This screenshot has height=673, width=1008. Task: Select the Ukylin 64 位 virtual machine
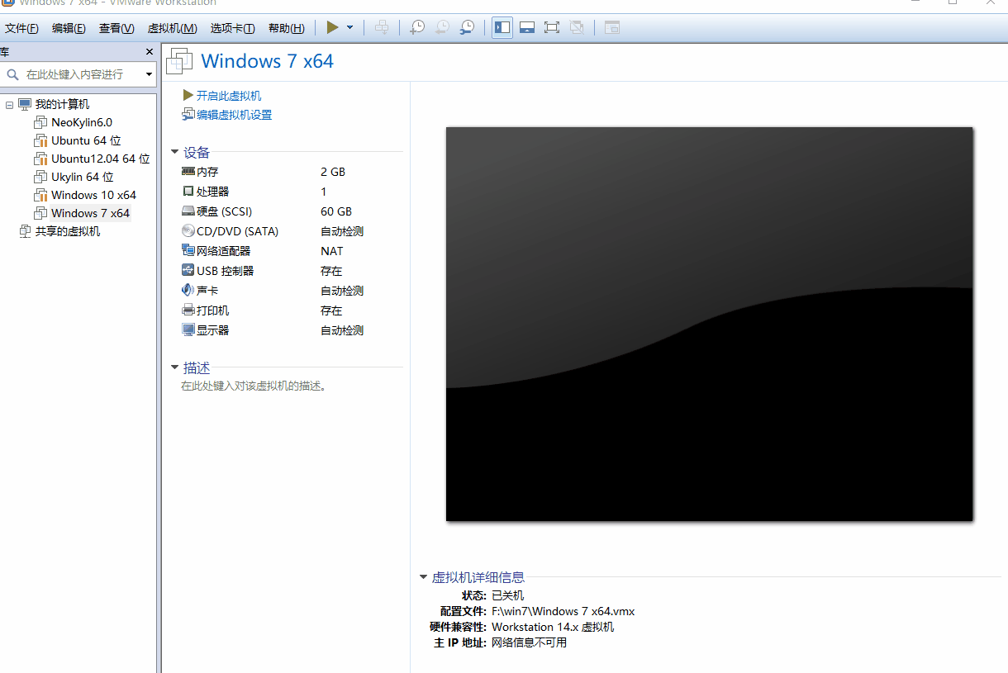point(82,177)
